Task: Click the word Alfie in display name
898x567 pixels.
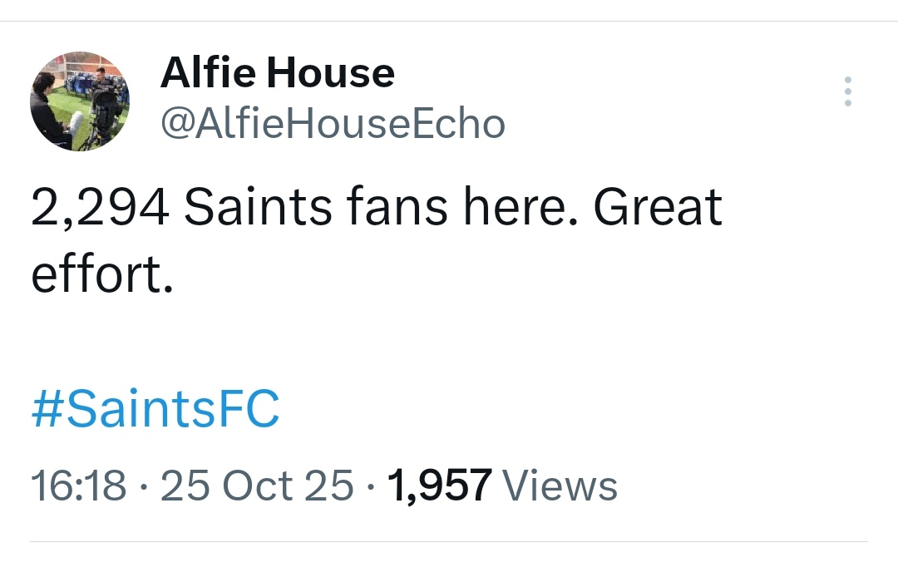Action: coord(208,73)
